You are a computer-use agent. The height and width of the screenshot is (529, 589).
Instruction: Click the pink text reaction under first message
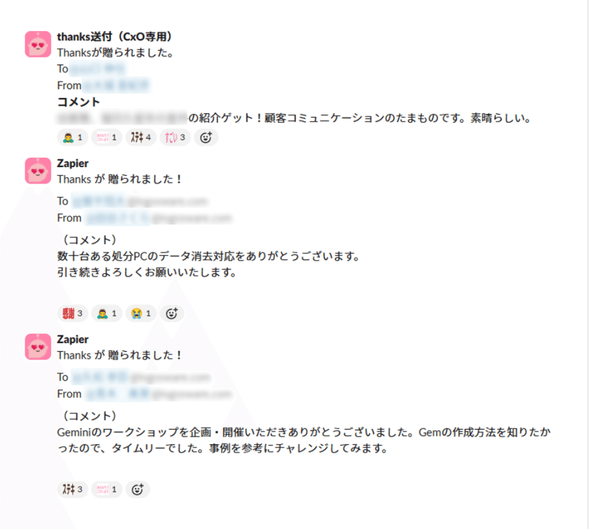click(106, 138)
